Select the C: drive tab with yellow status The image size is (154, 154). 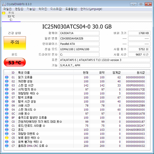[11, 16]
